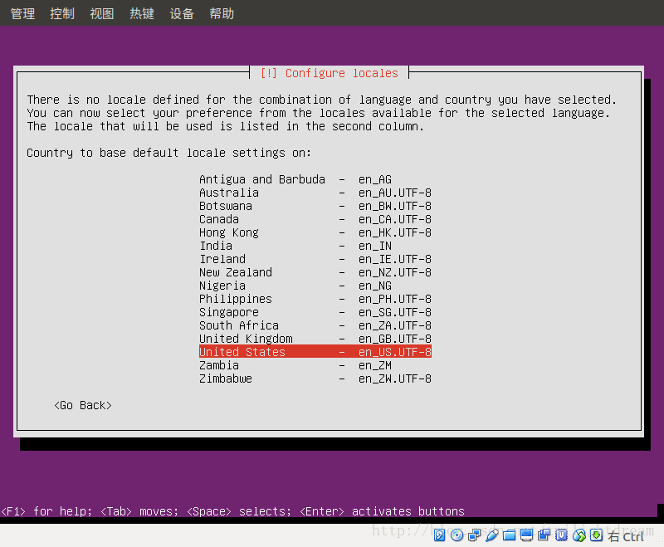
Task: Select New Zealand en_NZ.UTF-8 row
Action: (315, 272)
